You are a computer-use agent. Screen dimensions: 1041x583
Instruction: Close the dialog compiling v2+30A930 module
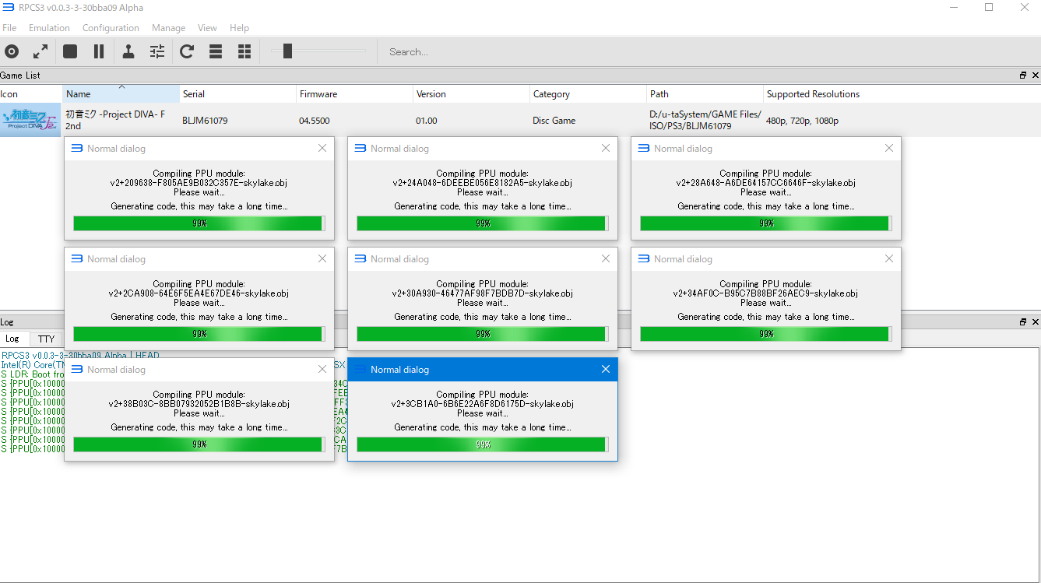[x=606, y=258]
